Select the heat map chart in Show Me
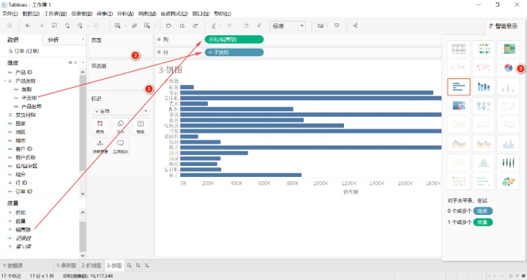This screenshot has height=280, width=527. click(x=483, y=49)
